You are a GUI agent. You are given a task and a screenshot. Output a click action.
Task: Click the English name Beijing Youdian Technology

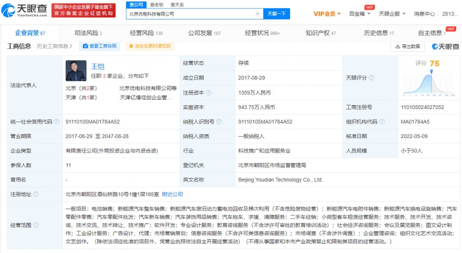click(x=280, y=180)
